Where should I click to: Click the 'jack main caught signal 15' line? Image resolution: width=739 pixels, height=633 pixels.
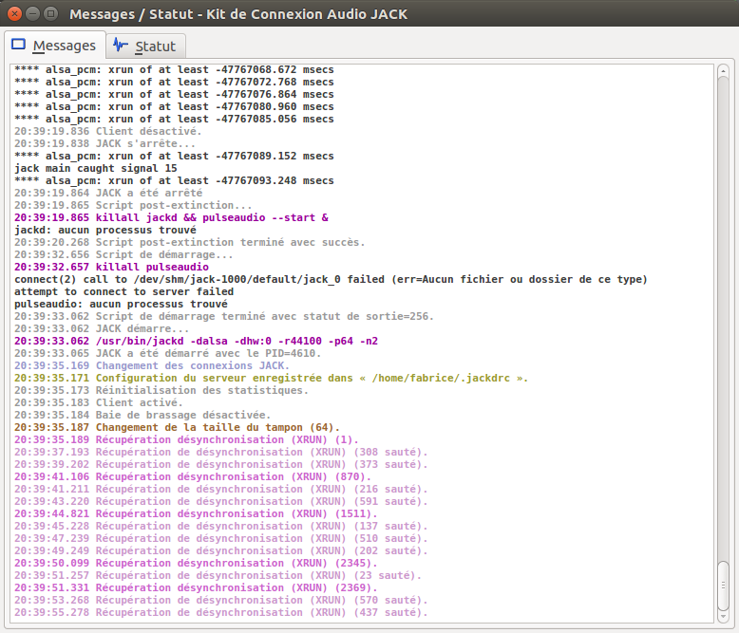[x=95, y=168]
